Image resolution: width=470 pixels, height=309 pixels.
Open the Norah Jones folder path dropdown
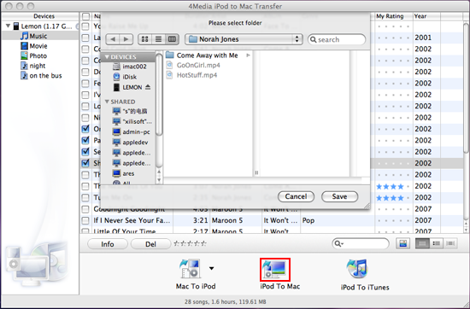tap(244, 39)
